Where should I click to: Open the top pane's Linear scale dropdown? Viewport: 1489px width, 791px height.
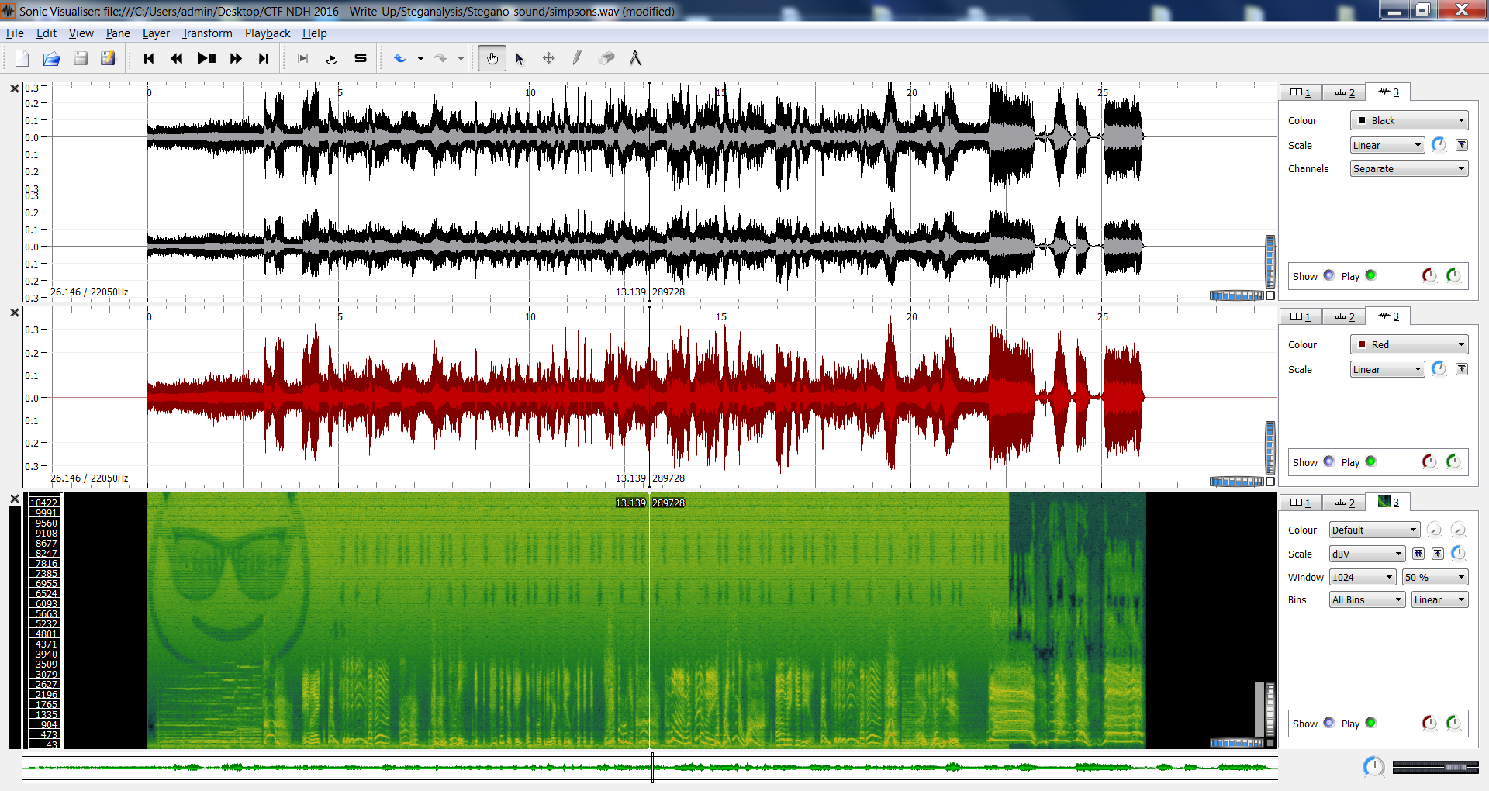(1387, 145)
